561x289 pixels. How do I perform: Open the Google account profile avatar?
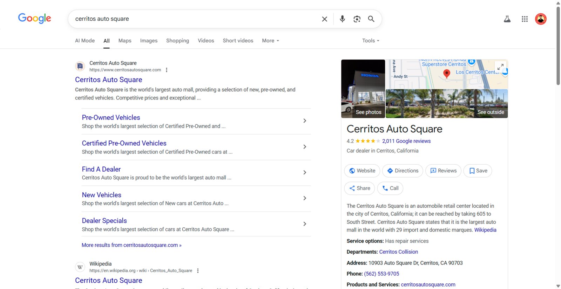541,19
